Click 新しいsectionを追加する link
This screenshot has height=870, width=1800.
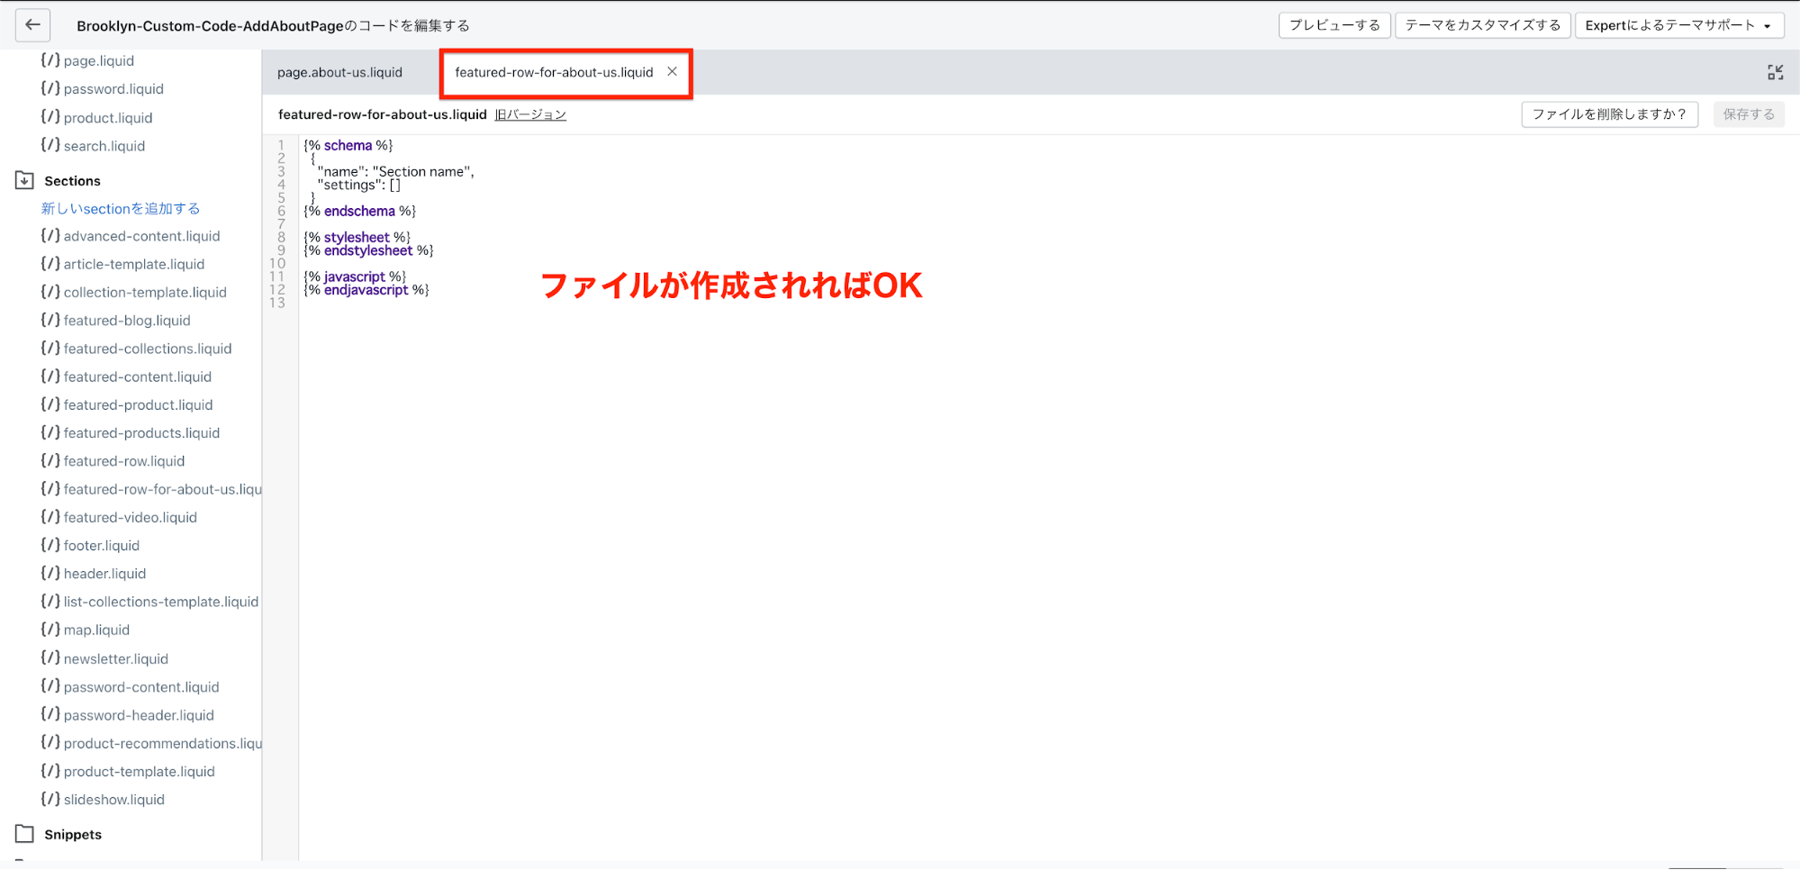[121, 209]
